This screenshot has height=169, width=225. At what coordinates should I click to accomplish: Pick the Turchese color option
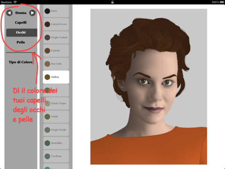tap(56, 156)
